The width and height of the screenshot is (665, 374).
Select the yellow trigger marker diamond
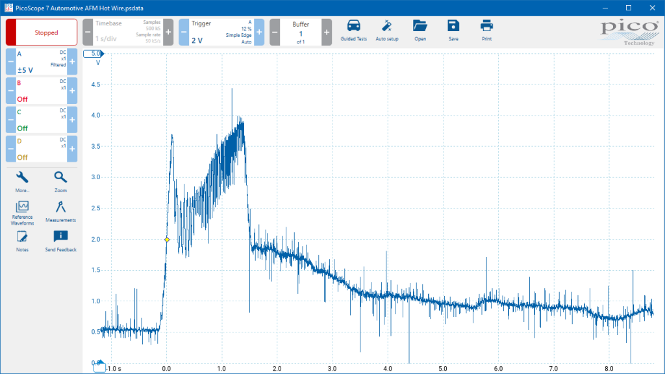167,240
